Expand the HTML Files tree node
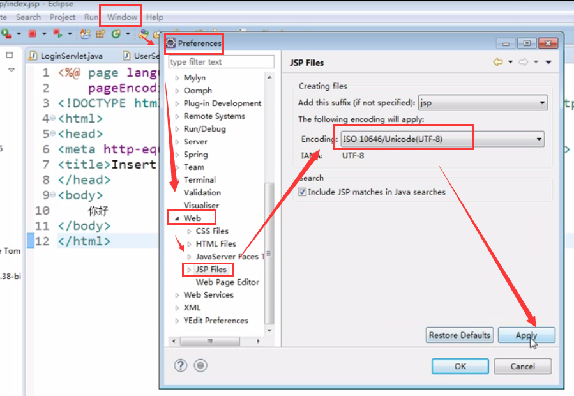Screen dimensions: 574x396 tap(189, 245)
